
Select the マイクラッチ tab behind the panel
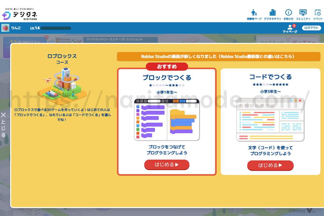(271, 40)
